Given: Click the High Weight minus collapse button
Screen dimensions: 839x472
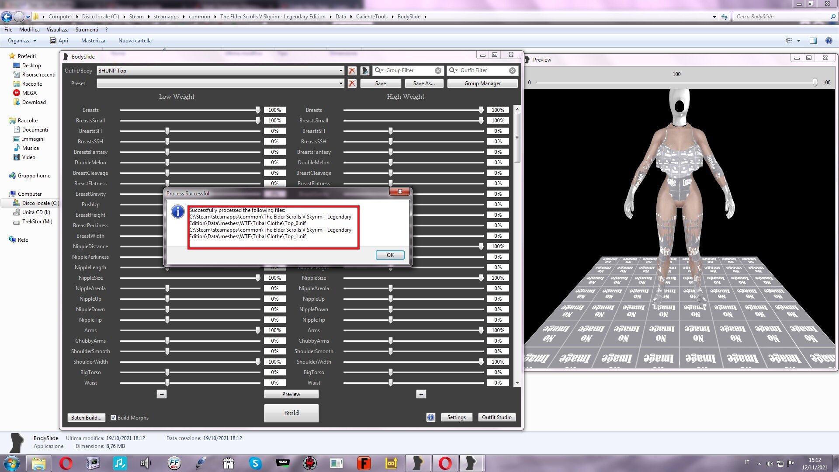Looking at the screenshot, I should point(421,394).
